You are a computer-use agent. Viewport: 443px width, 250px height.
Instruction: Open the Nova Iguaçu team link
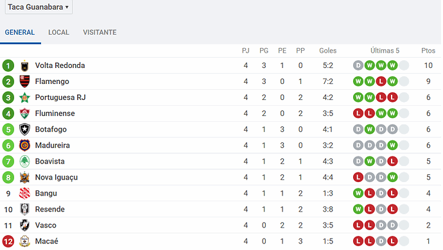tap(56, 178)
